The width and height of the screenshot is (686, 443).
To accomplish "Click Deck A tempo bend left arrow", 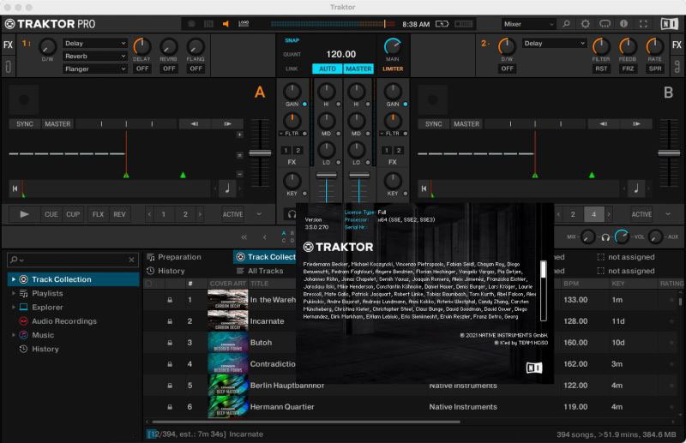I will pyautogui.click(x=195, y=124).
